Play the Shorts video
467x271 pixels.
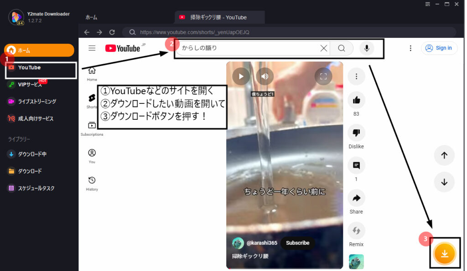coord(241,77)
